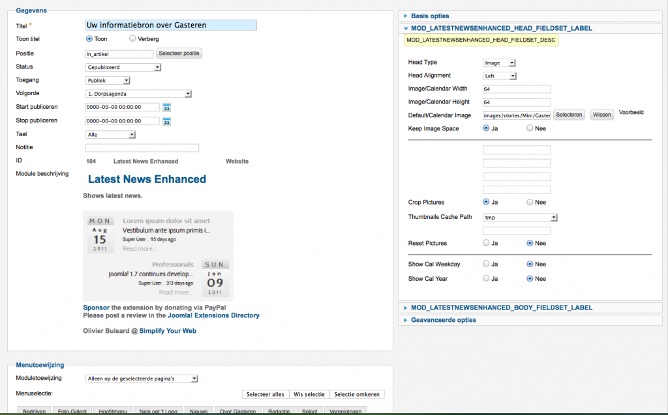
Task: Open calendar picker for Stop publiceren
Action: pos(166,121)
